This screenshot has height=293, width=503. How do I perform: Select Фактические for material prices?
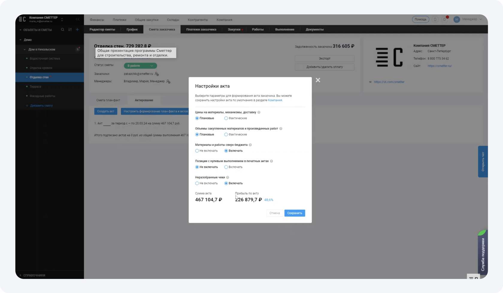(226, 118)
